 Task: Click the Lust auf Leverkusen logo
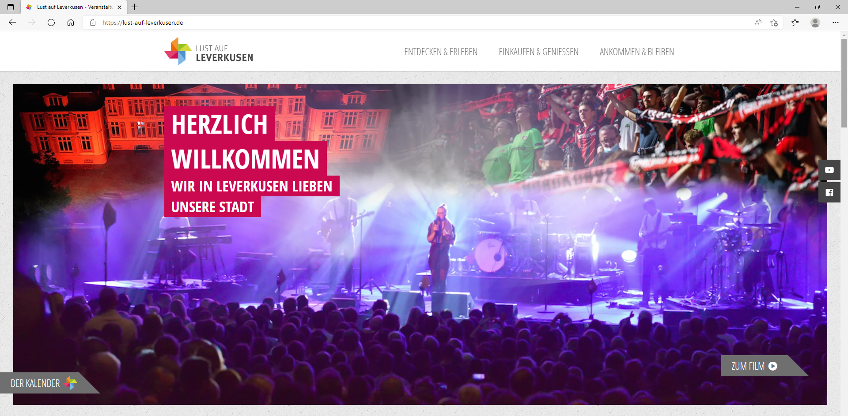point(208,52)
